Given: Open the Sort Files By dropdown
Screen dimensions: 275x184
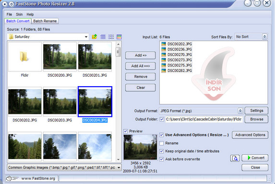Looking at the screenshot, I should point(264,36).
